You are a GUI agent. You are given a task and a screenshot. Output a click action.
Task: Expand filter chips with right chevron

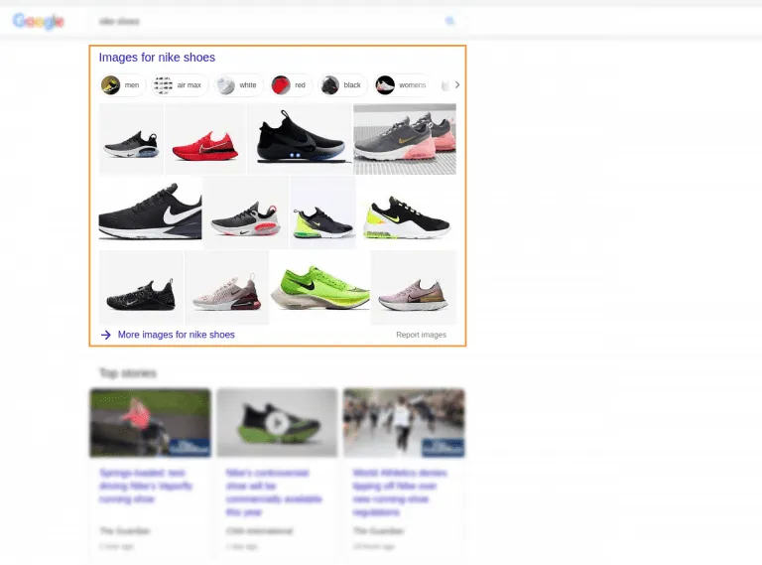pyautogui.click(x=456, y=85)
